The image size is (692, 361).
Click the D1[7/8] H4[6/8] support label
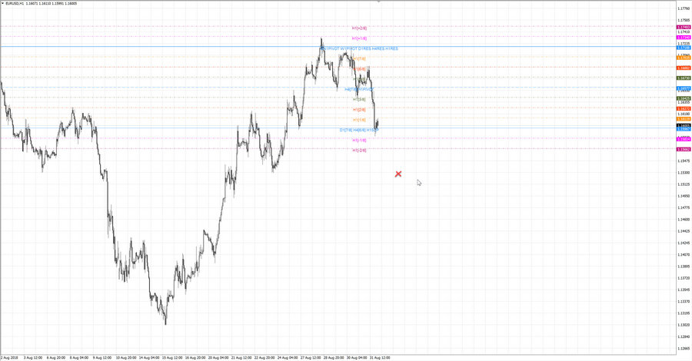pos(359,130)
